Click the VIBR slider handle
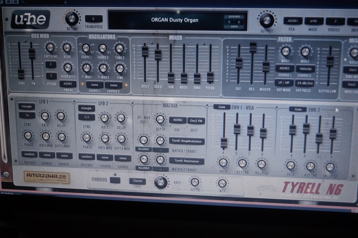This screenshot has height=238, width=358. tap(21, 73)
